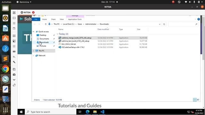Viewport: 205px width, 115px height.
Task: Open File Explorer on Windows taskbar
Action: pyautogui.click(x=95, y=112)
